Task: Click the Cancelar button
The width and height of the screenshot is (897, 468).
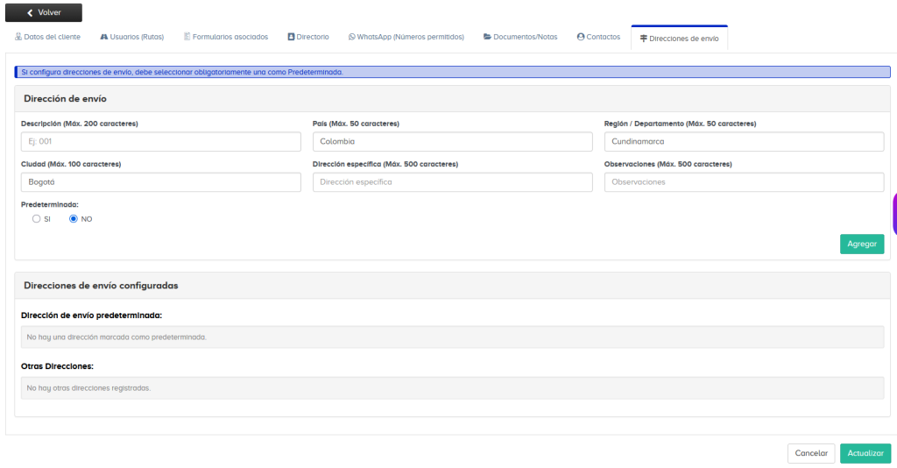Action: coord(811,453)
